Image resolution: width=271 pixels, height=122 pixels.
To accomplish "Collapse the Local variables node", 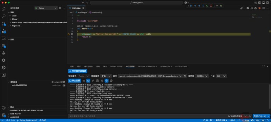I will (x=14, y=16).
